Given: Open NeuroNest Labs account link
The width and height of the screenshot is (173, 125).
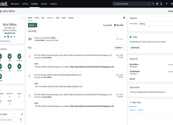Looking at the screenshot, I should (x=10, y=33).
